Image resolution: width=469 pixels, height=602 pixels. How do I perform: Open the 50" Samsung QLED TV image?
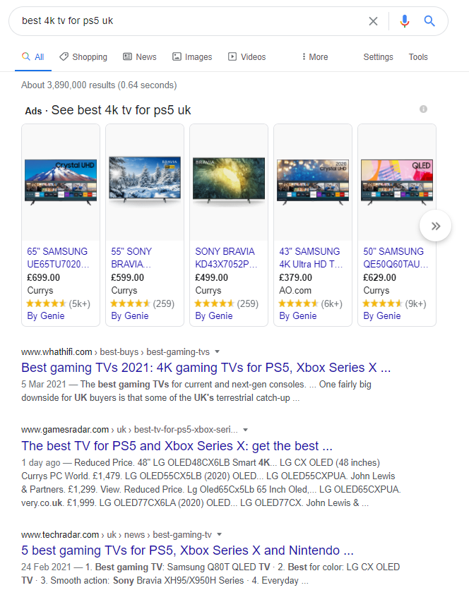[x=397, y=182]
